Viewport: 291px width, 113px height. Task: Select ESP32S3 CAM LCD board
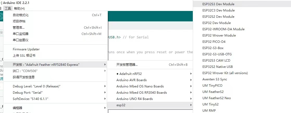(242, 60)
